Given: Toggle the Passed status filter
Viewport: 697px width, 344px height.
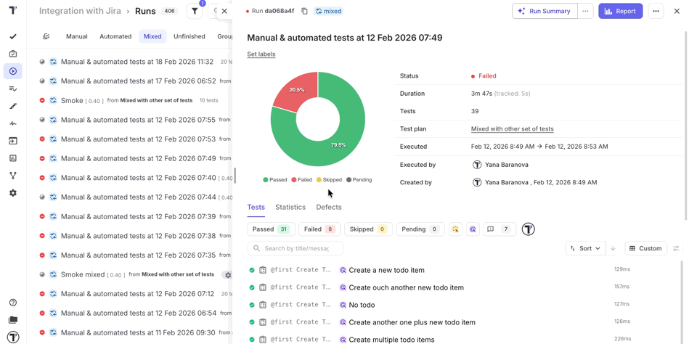Looking at the screenshot, I should 271,229.
